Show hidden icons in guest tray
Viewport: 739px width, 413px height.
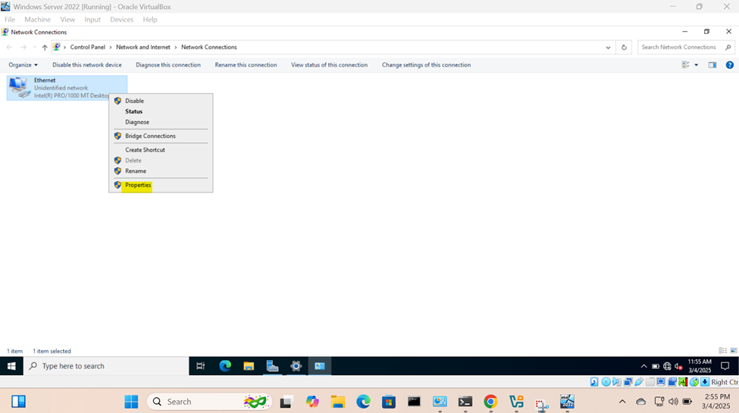click(643, 366)
